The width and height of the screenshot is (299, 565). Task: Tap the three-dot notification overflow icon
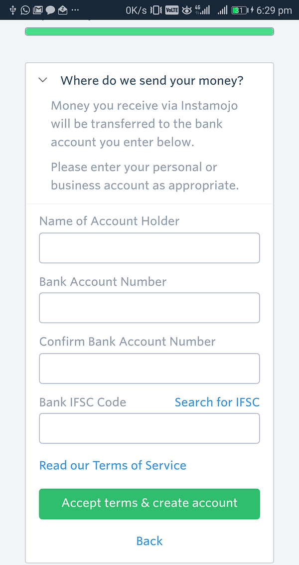(75, 10)
